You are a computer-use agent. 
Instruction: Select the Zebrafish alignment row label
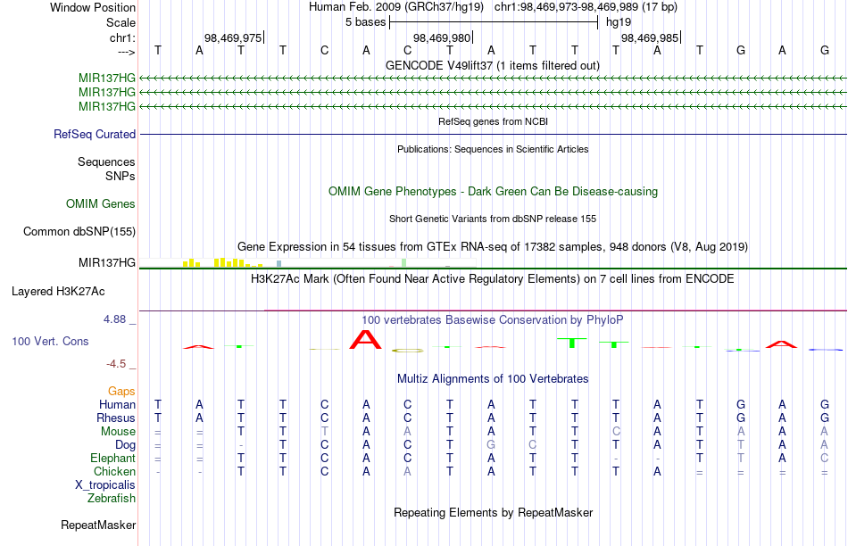[x=112, y=498]
